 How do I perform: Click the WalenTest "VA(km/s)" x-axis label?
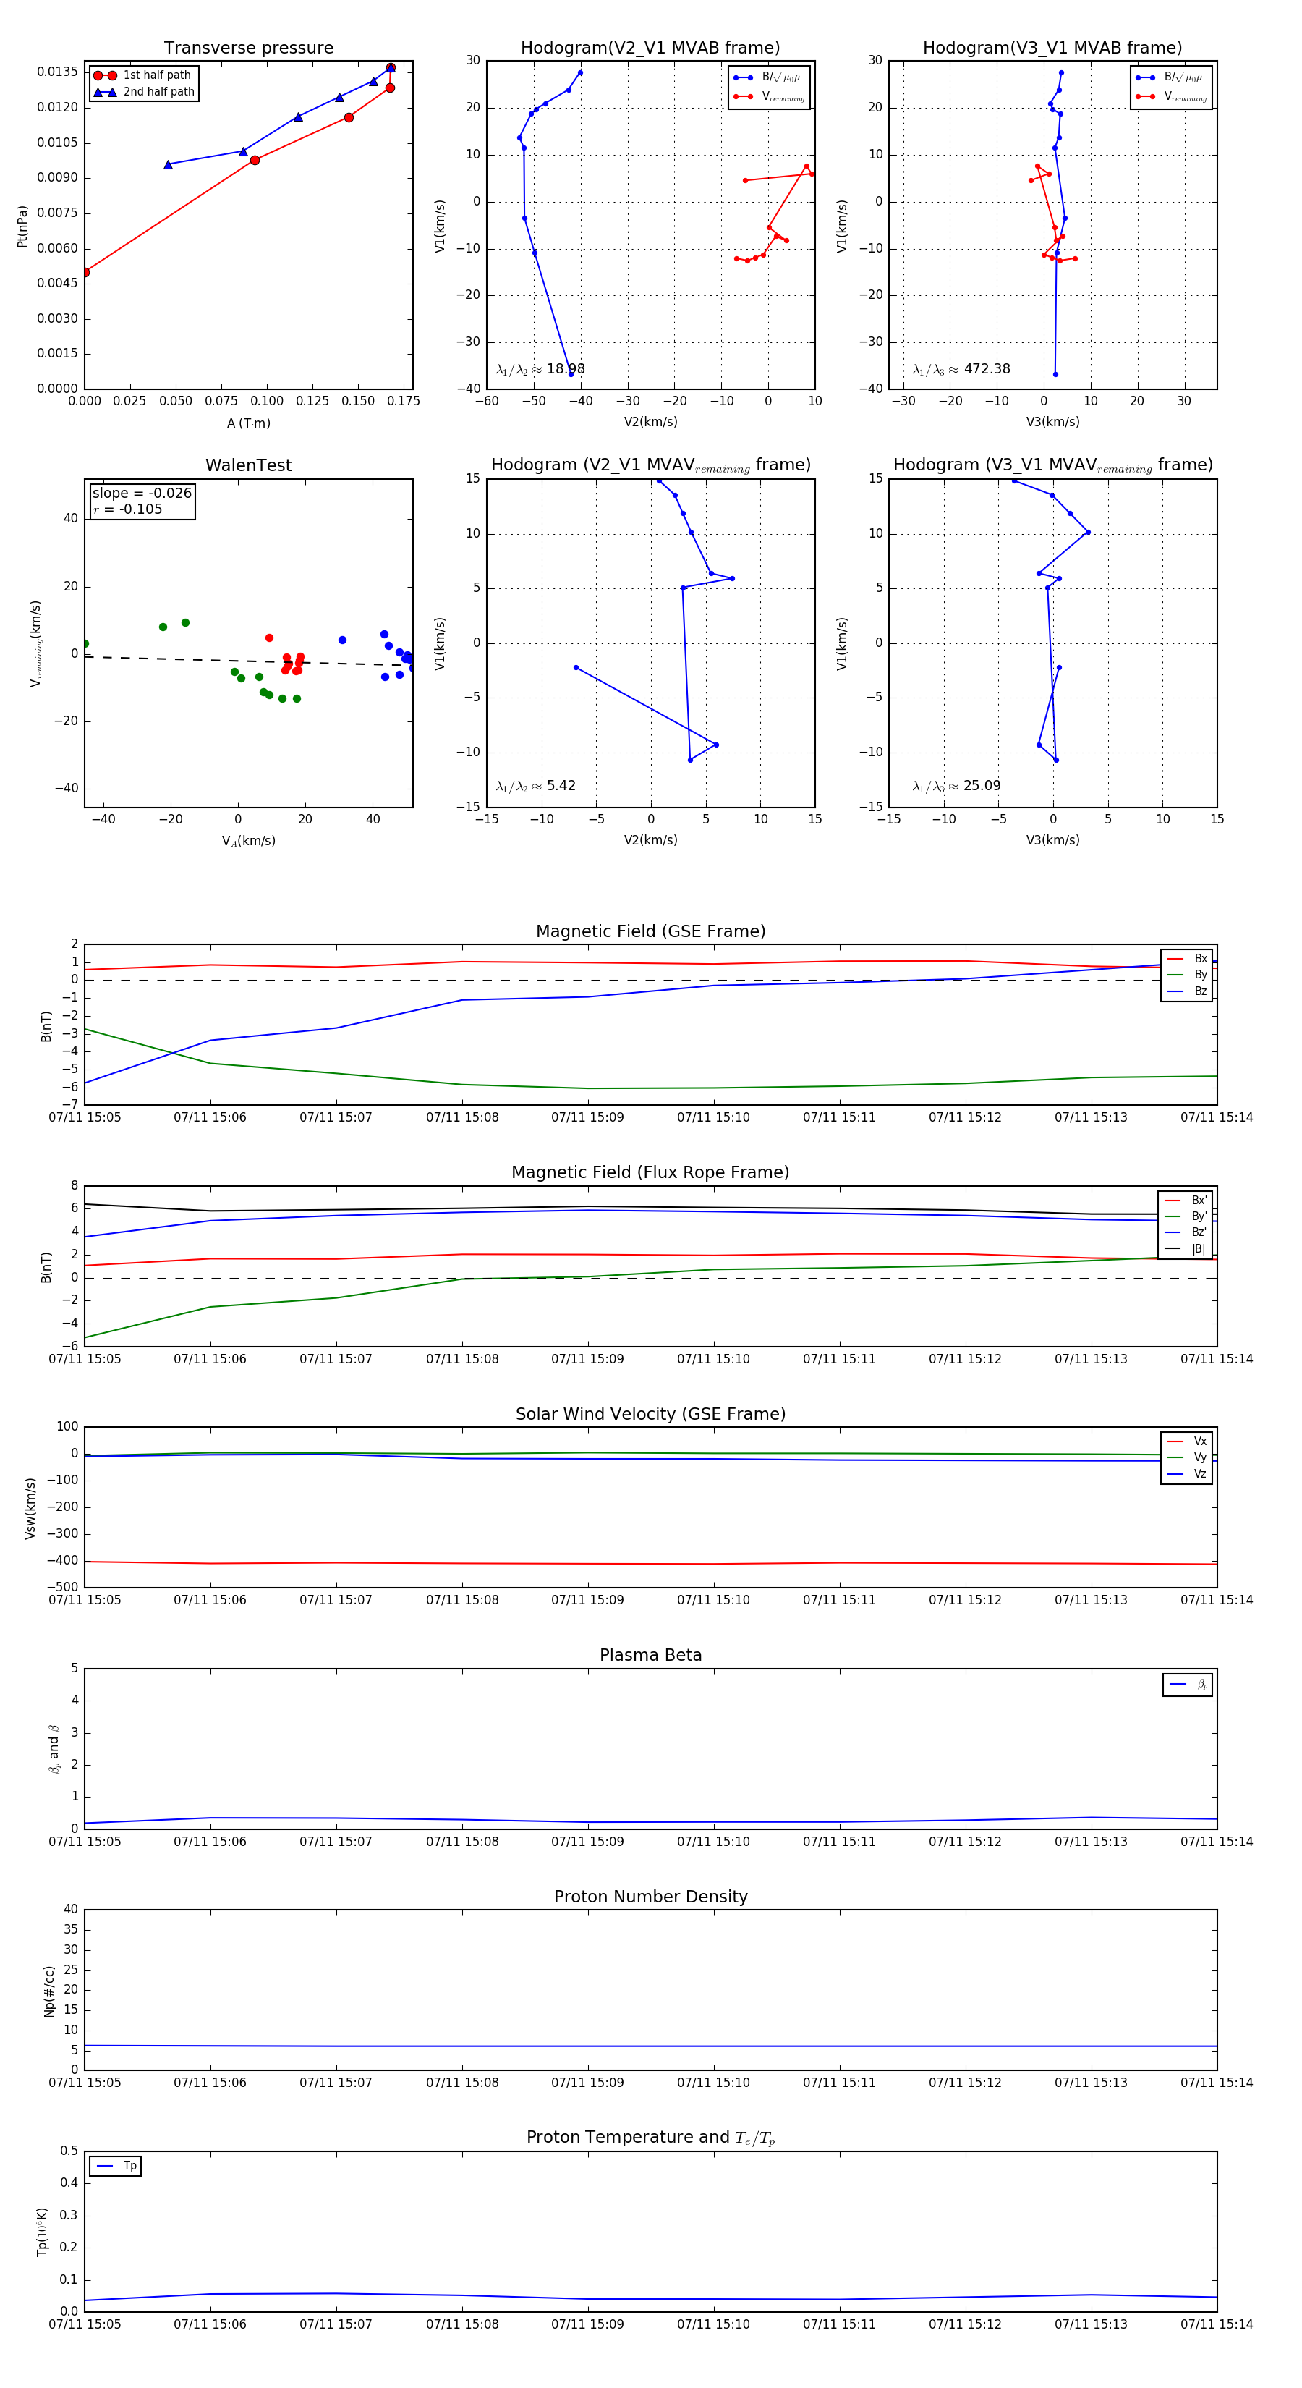(248, 841)
